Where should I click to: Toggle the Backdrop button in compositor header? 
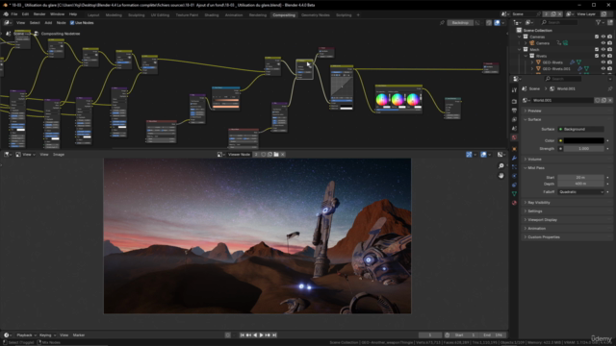coord(460,23)
